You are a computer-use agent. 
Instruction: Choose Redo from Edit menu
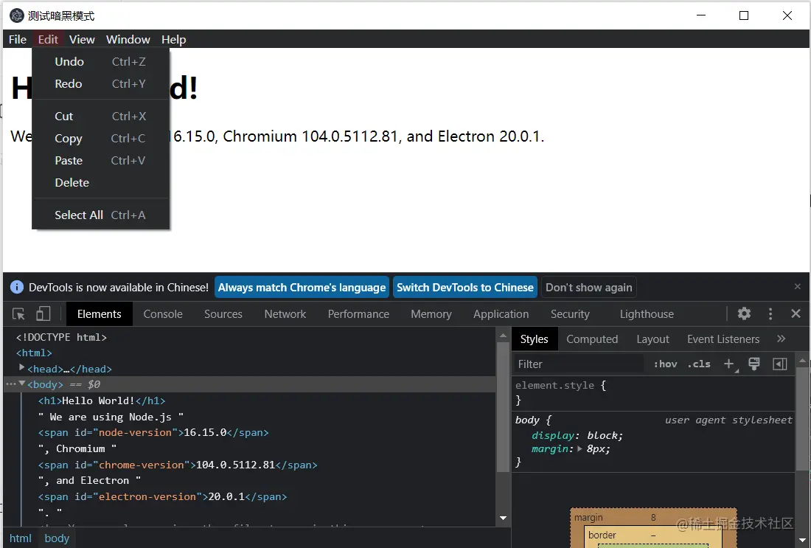(x=100, y=84)
